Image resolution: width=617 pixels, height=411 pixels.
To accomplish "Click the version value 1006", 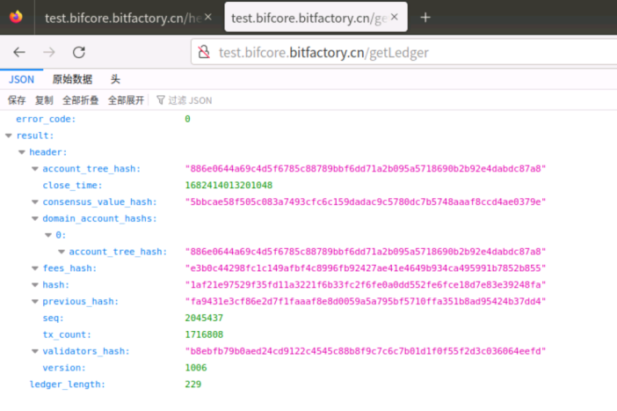I will pyautogui.click(x=196, y=368).
